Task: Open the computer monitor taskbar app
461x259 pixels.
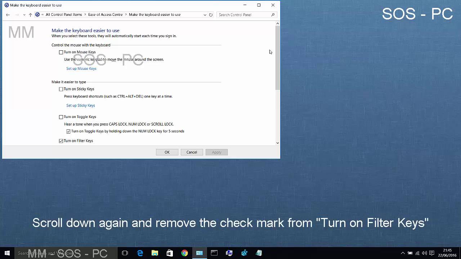Action: click(x=229, y=253)
